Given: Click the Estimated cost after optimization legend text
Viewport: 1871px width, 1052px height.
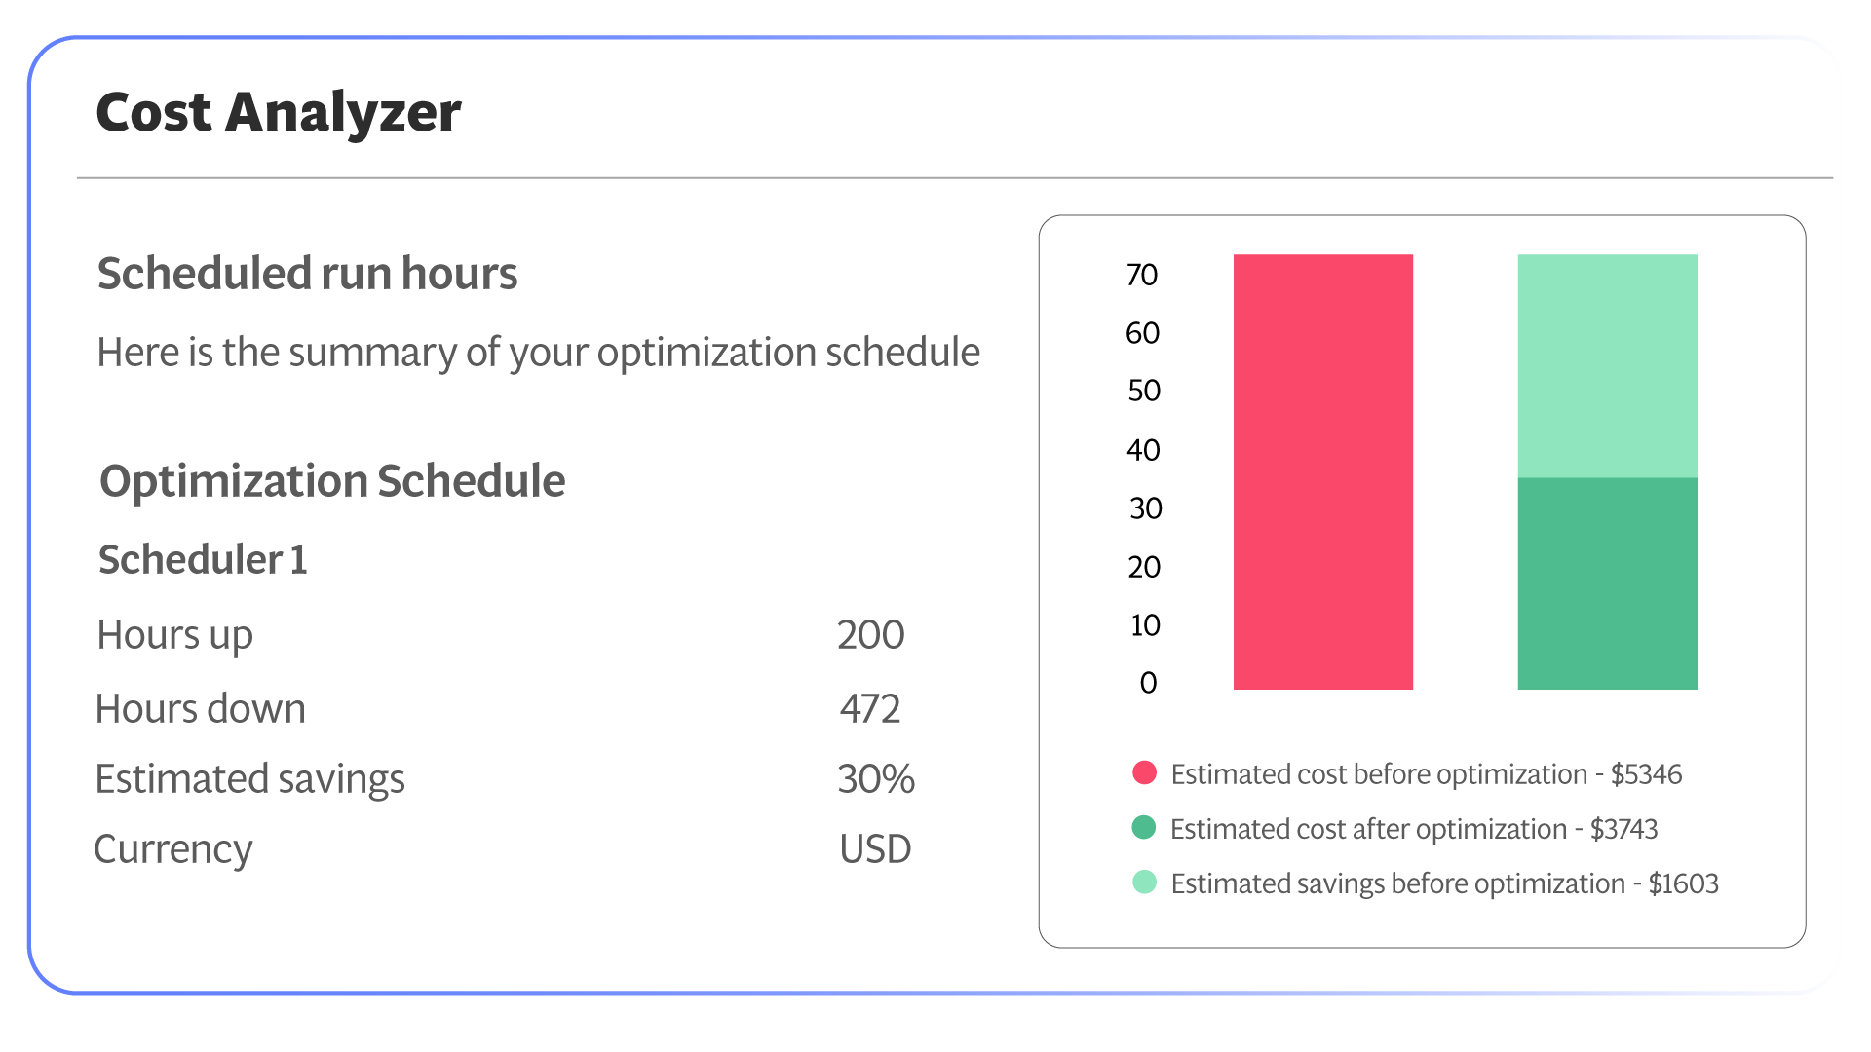Looking at the screenshot, I should click(1413, 829).
